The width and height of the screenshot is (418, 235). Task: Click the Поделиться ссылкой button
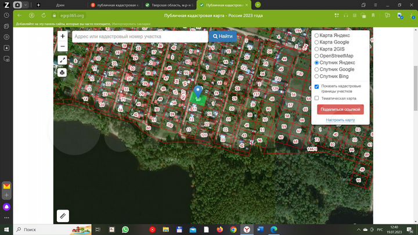point(340,109)
